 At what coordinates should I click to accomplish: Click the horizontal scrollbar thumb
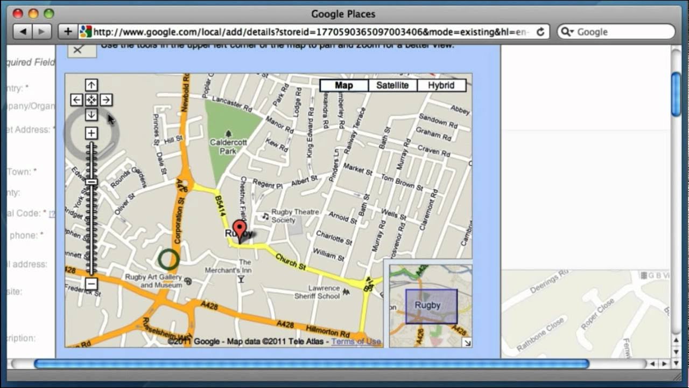coord(311,364)
